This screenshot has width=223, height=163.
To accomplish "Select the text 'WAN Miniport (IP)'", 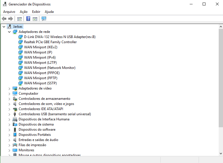I will coord(38,52).
